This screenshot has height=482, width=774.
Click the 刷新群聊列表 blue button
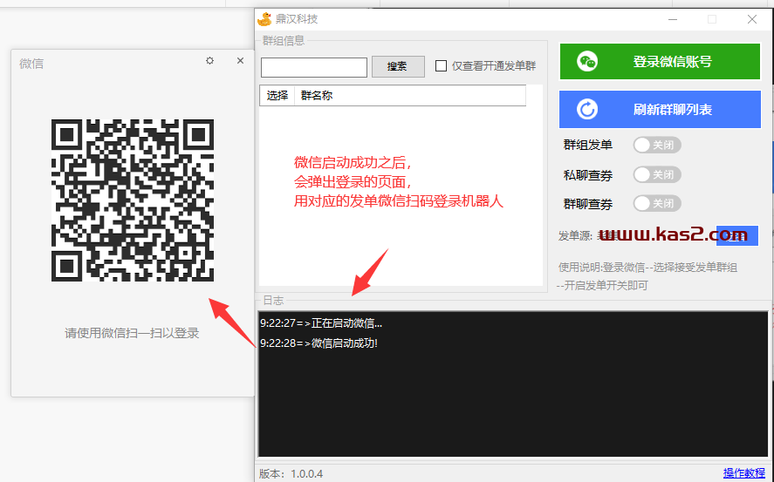point(660,110)
